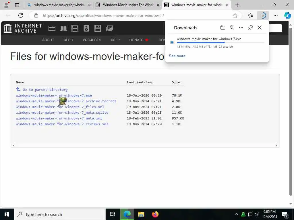This screenshot has height=220, width=294.
Task: Close the active archive download tab
Action: point(227,5)
